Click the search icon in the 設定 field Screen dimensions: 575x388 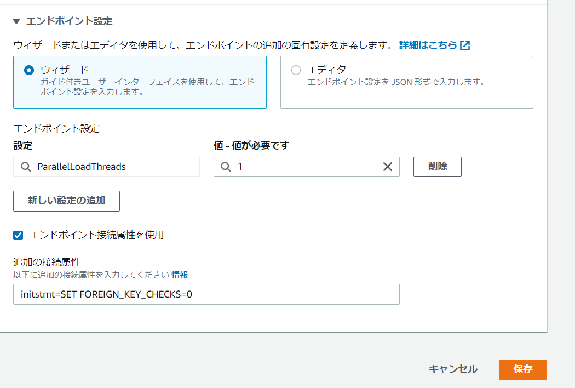pos(26,167)
